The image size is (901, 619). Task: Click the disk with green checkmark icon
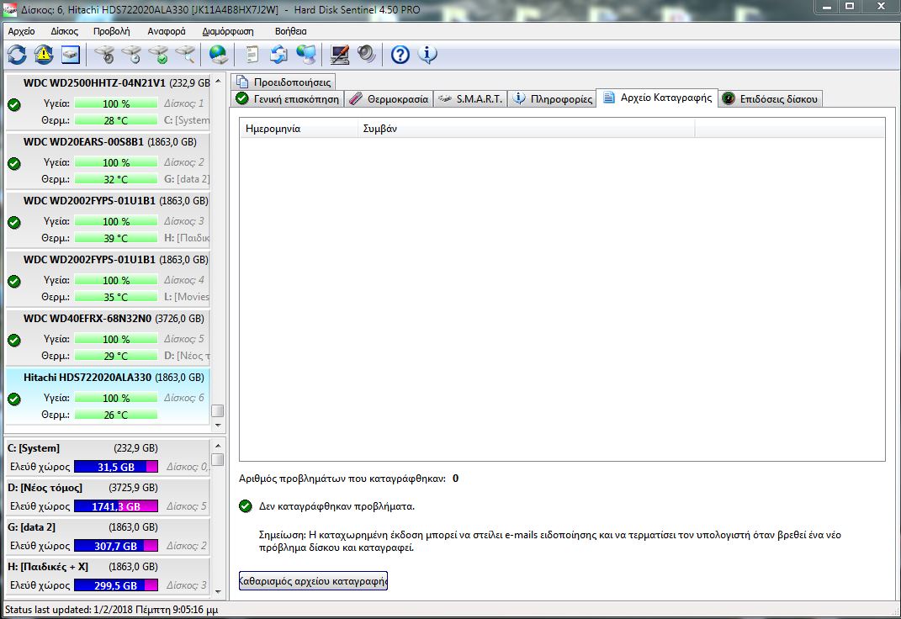click(x=159, y=55)
